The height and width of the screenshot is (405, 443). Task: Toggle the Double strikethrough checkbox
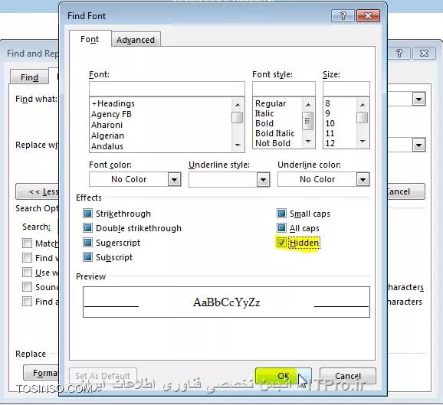tap(87, 227)
